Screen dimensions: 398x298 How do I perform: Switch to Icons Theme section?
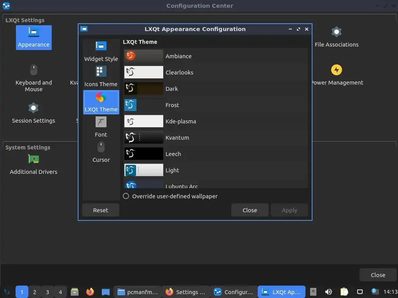point(101,77)
